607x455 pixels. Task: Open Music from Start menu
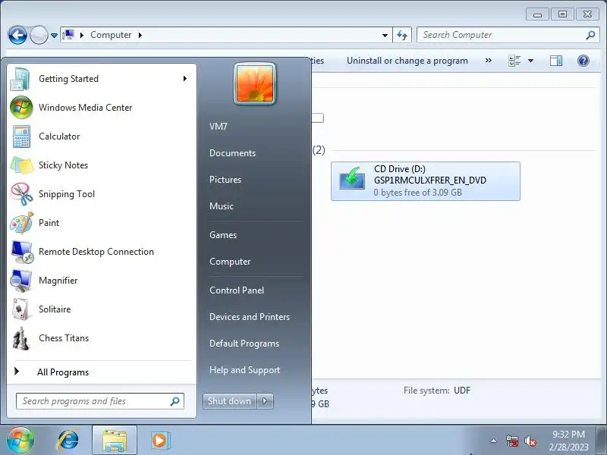pos(222,206)
